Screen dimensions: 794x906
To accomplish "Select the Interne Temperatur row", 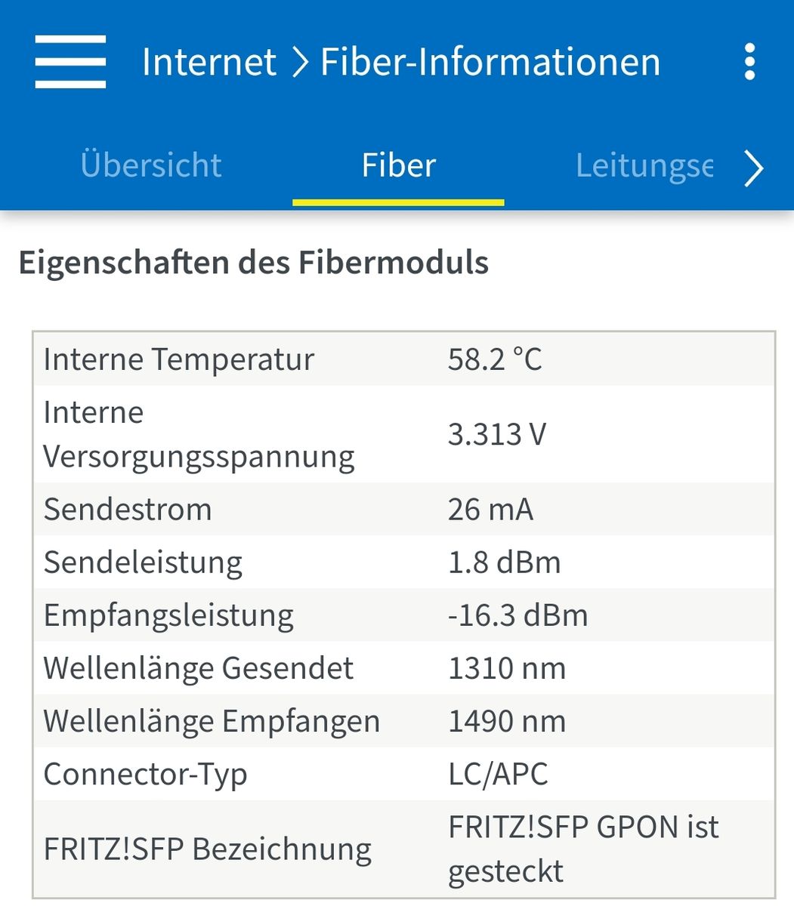I will (403, 359).
